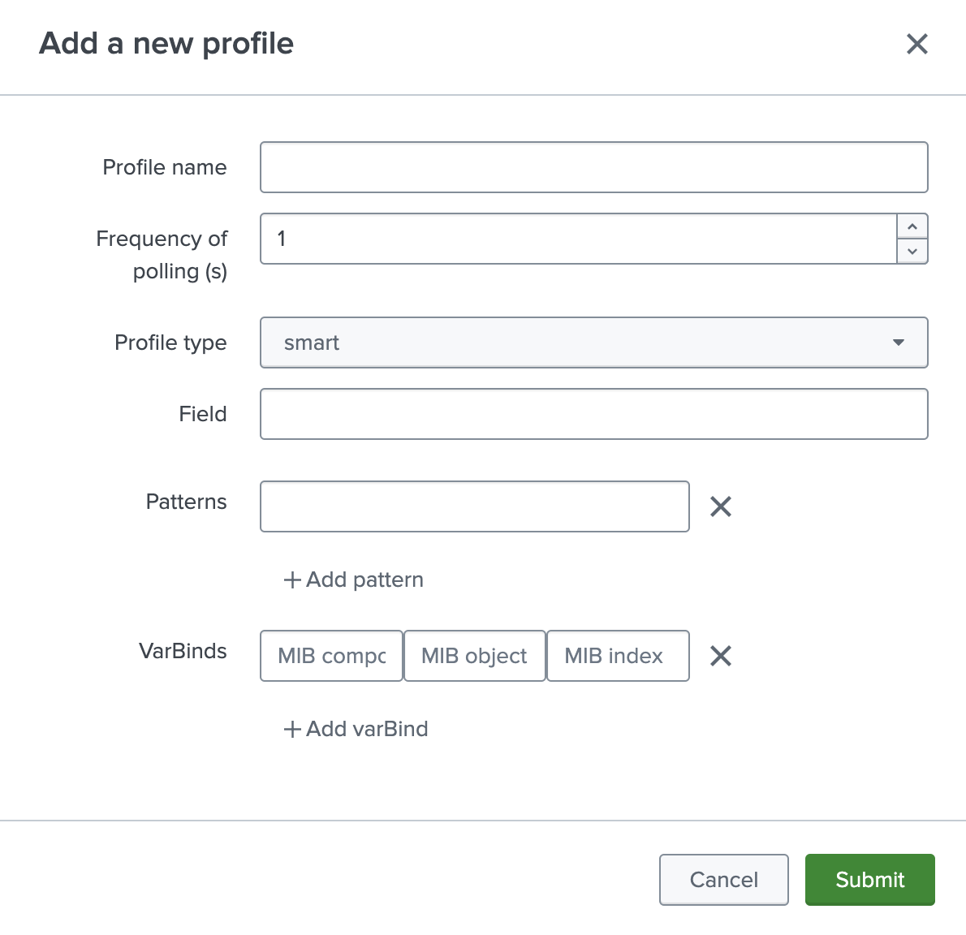This screenshot has height=935, width=966.
Task: Decrease polling frequency with down arrow
Action: [912, 252]
